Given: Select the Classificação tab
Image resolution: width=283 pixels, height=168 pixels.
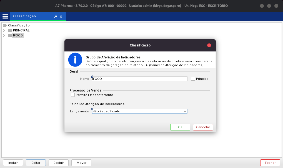Looking at the screenshot, I should coord(31,16).
